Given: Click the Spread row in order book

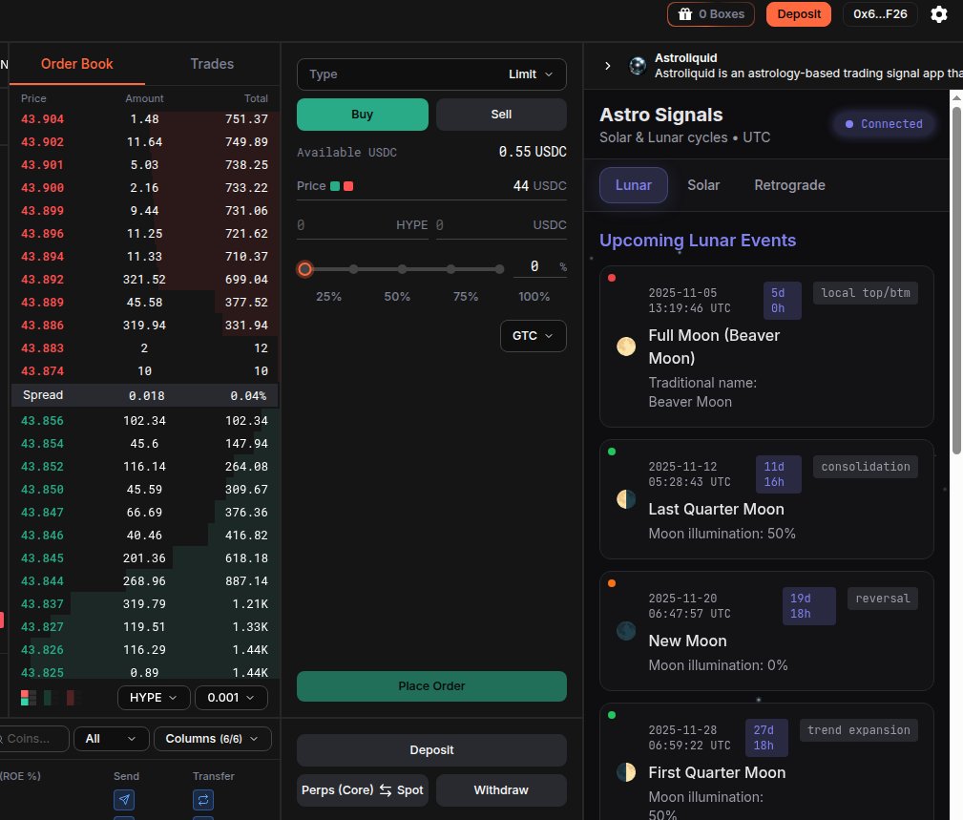Looking at the screenshot, I should 145,395.
